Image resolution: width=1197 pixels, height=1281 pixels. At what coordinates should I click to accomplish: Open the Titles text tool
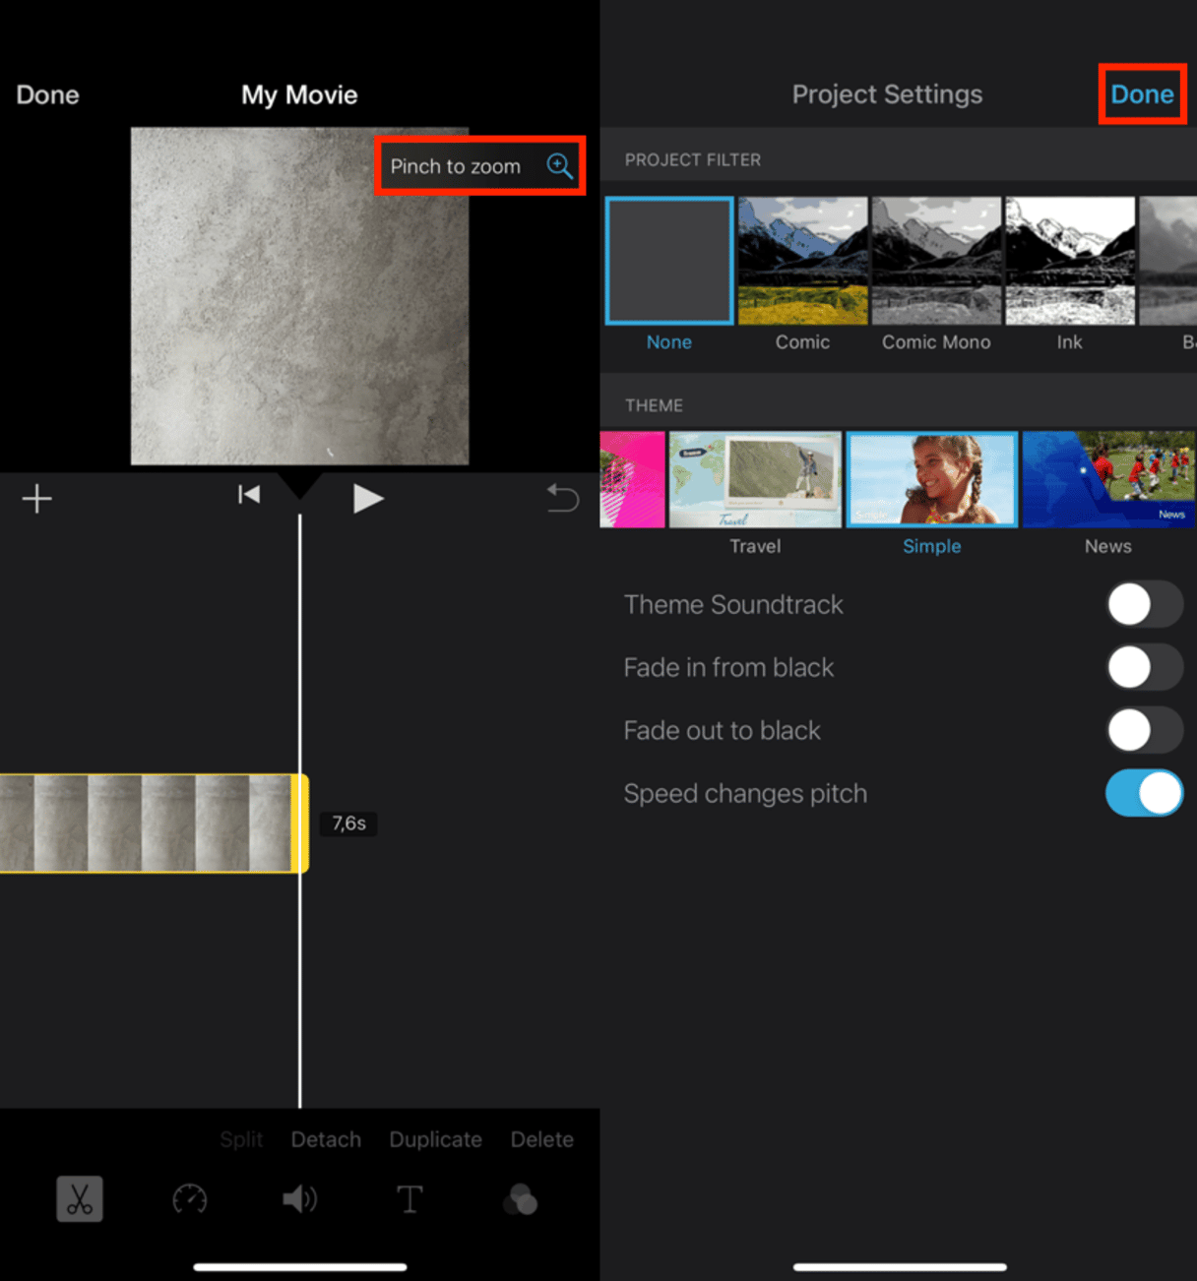click(409, 1199)
